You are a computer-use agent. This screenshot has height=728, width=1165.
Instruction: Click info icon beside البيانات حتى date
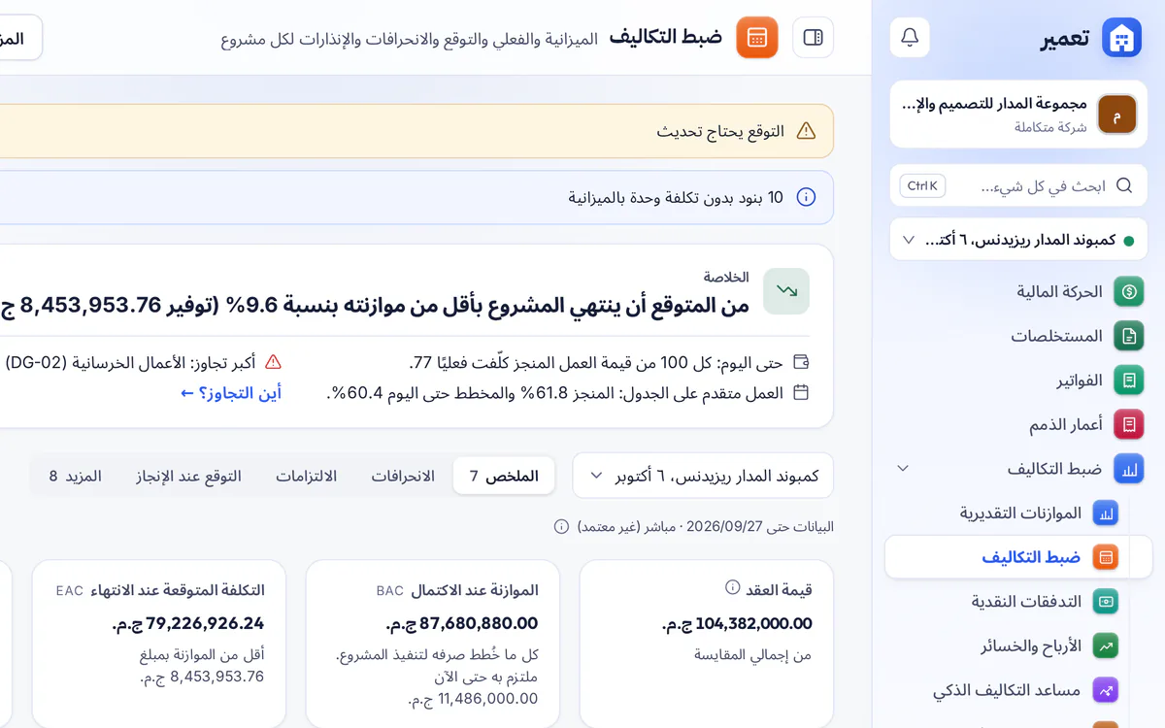561,527
